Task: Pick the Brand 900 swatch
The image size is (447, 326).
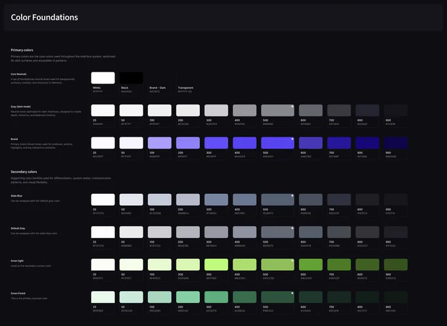Action: 396,143
